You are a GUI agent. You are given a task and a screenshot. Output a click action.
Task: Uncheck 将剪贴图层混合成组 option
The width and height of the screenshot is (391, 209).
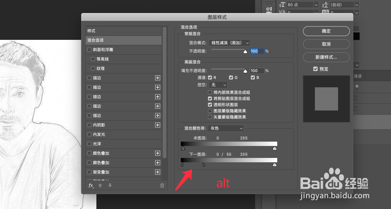tap(210, 99)
